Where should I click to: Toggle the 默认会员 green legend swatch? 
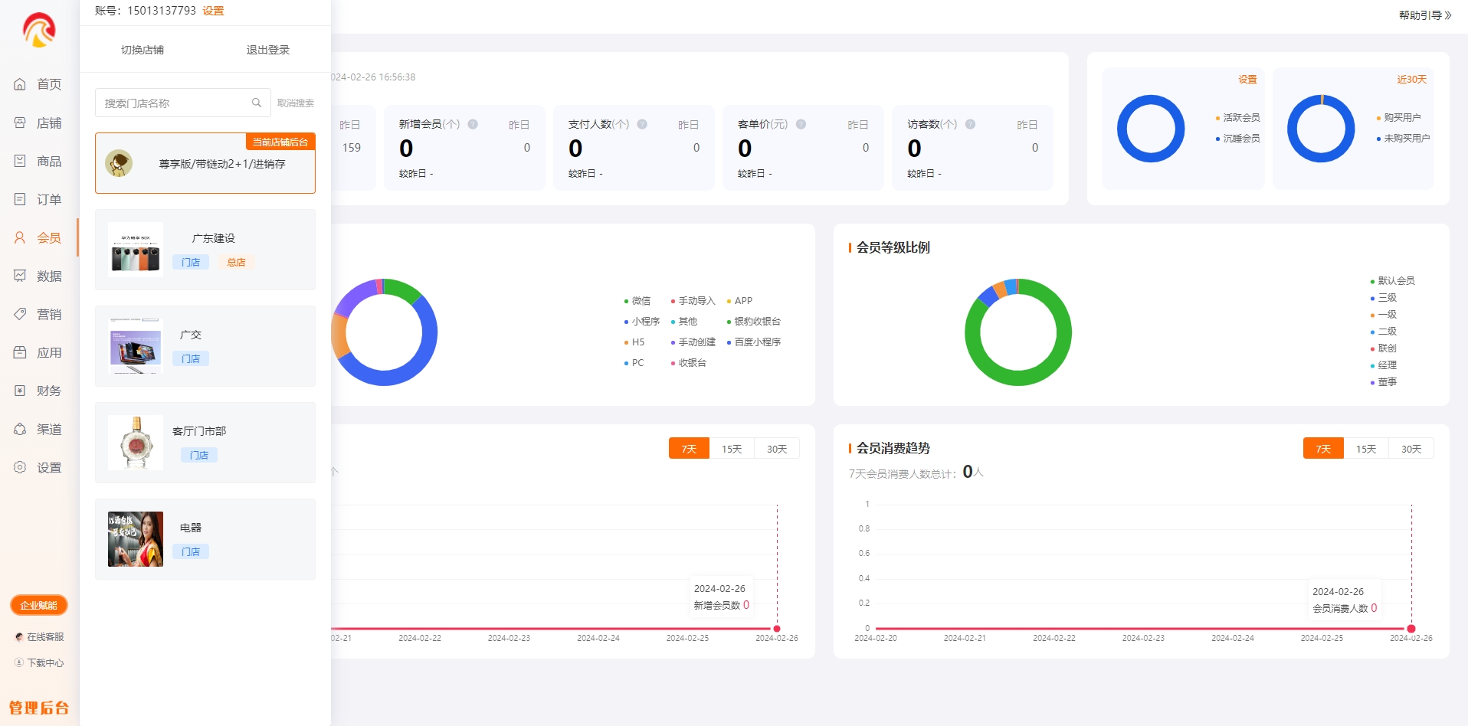point(1372,281)
